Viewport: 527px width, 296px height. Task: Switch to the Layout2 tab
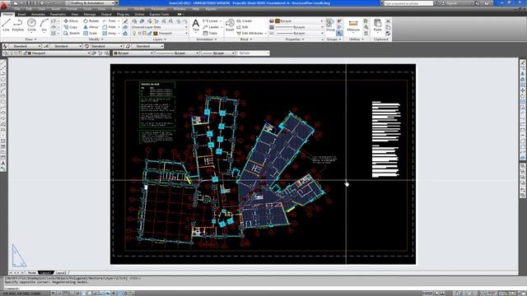click(61, 273)
